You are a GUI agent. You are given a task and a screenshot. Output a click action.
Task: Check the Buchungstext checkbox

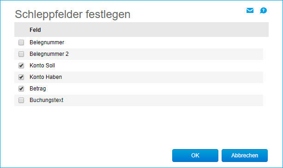click(x=21, y=100)
